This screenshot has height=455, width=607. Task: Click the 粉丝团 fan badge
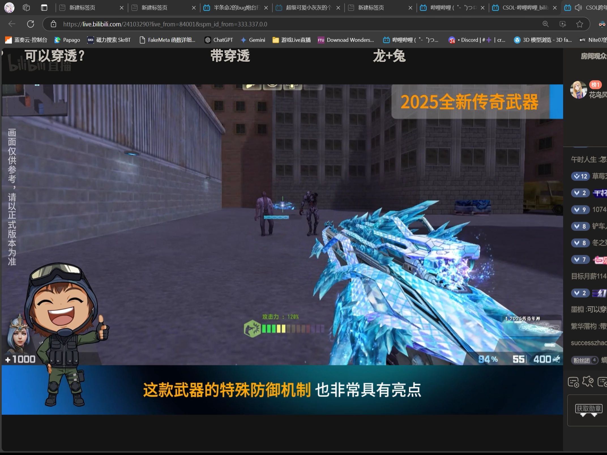pos(585,360)
